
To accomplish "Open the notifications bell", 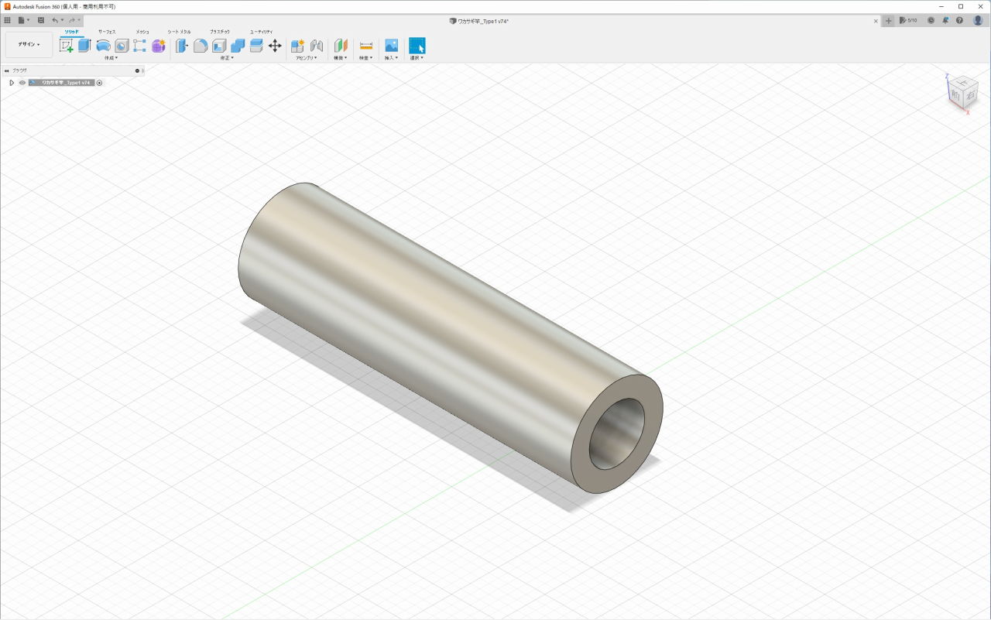I will 945,20.
